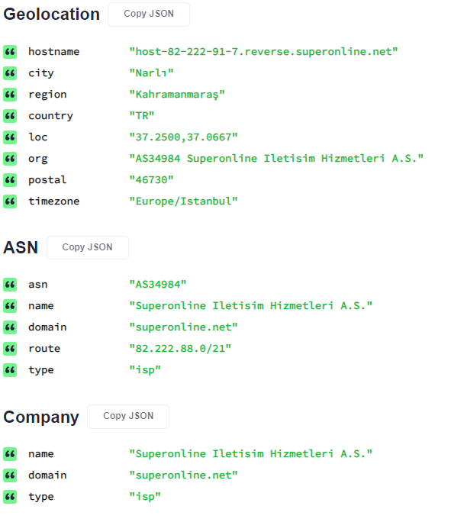
Task: Copy the Geolocation JSON
Action: [149, 14]
